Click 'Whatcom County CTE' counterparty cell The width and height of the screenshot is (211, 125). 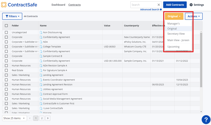[x=135, y=47]
